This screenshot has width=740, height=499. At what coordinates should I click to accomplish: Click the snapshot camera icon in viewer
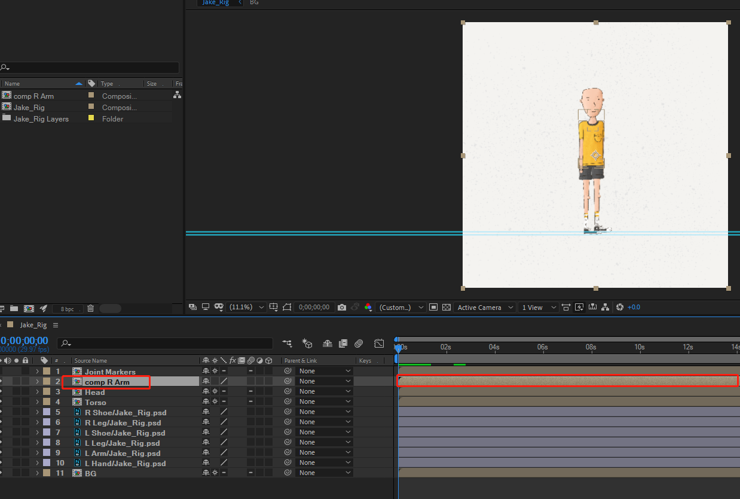(x=342, y=307)
